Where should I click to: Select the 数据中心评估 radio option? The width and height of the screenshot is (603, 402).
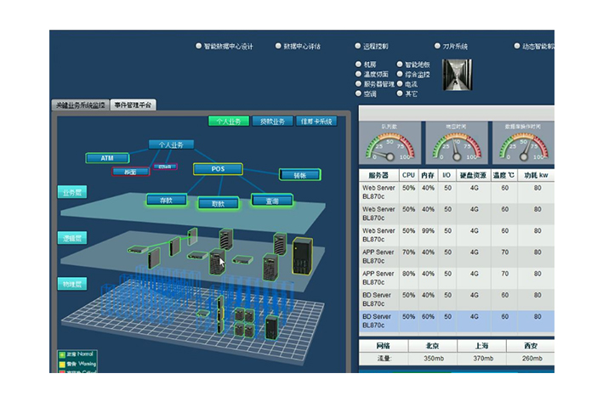pyautogui.click(x=278, y=46)
